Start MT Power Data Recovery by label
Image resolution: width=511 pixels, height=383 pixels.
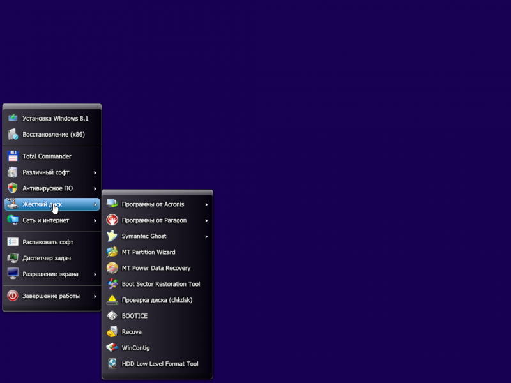(156, 268)
